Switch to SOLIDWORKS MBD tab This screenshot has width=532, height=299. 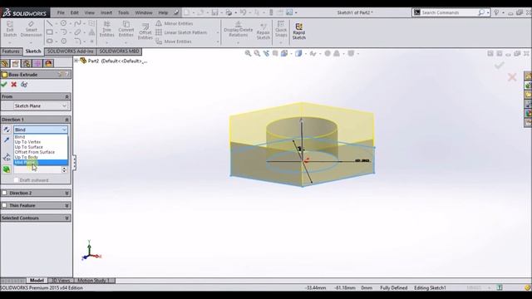point(119,51)
